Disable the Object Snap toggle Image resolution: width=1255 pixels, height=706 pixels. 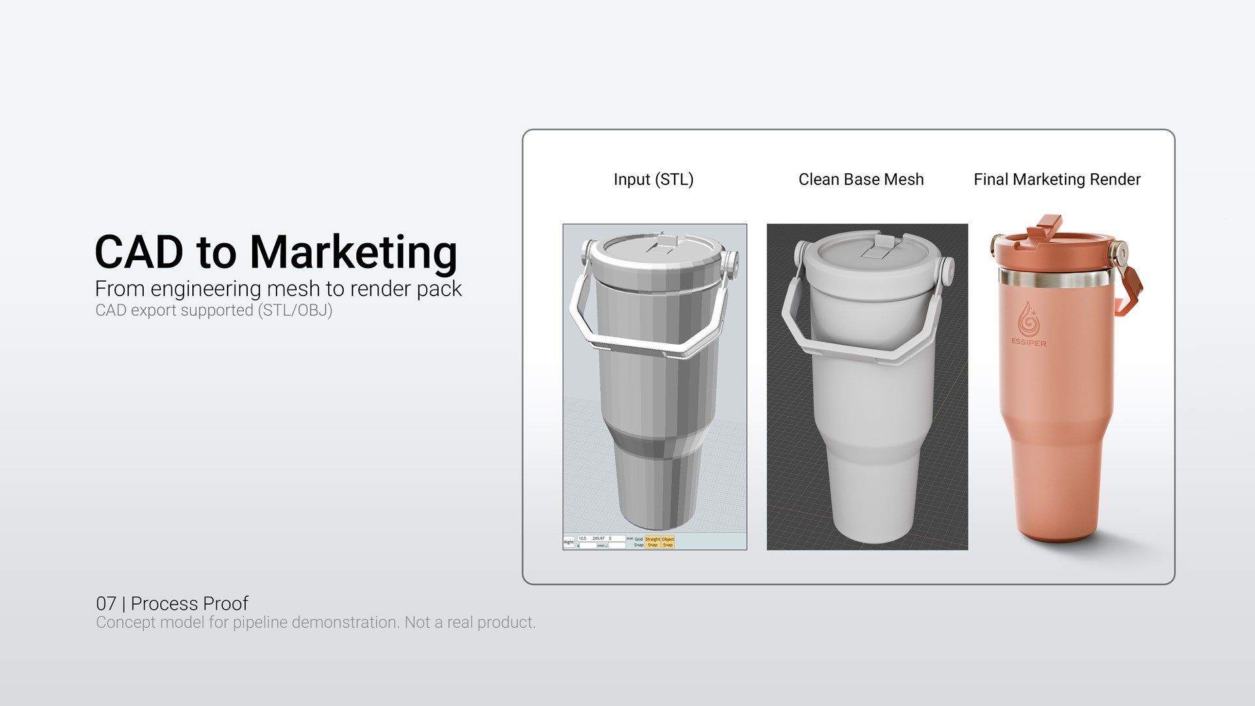click(x=668, y=542)
